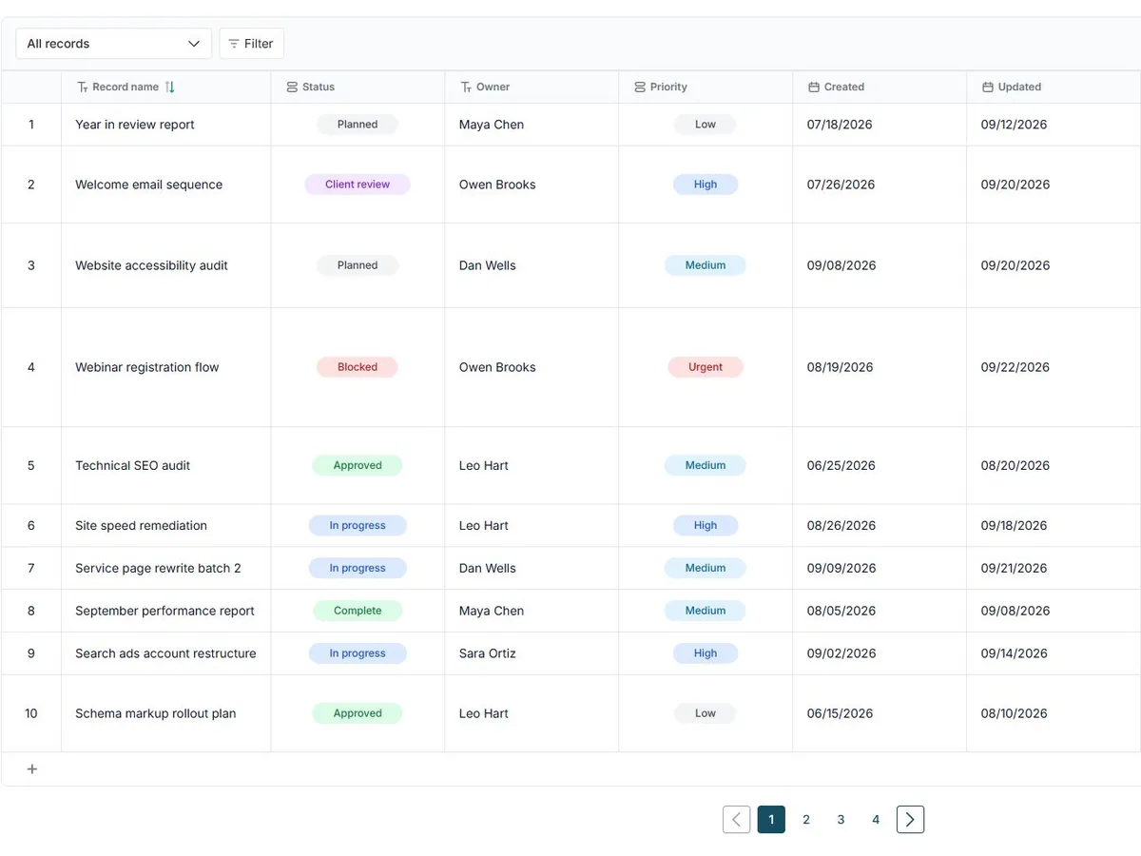1141x856 pixels.
Task: Go to the previous page arrow
Action: [736, 820]
